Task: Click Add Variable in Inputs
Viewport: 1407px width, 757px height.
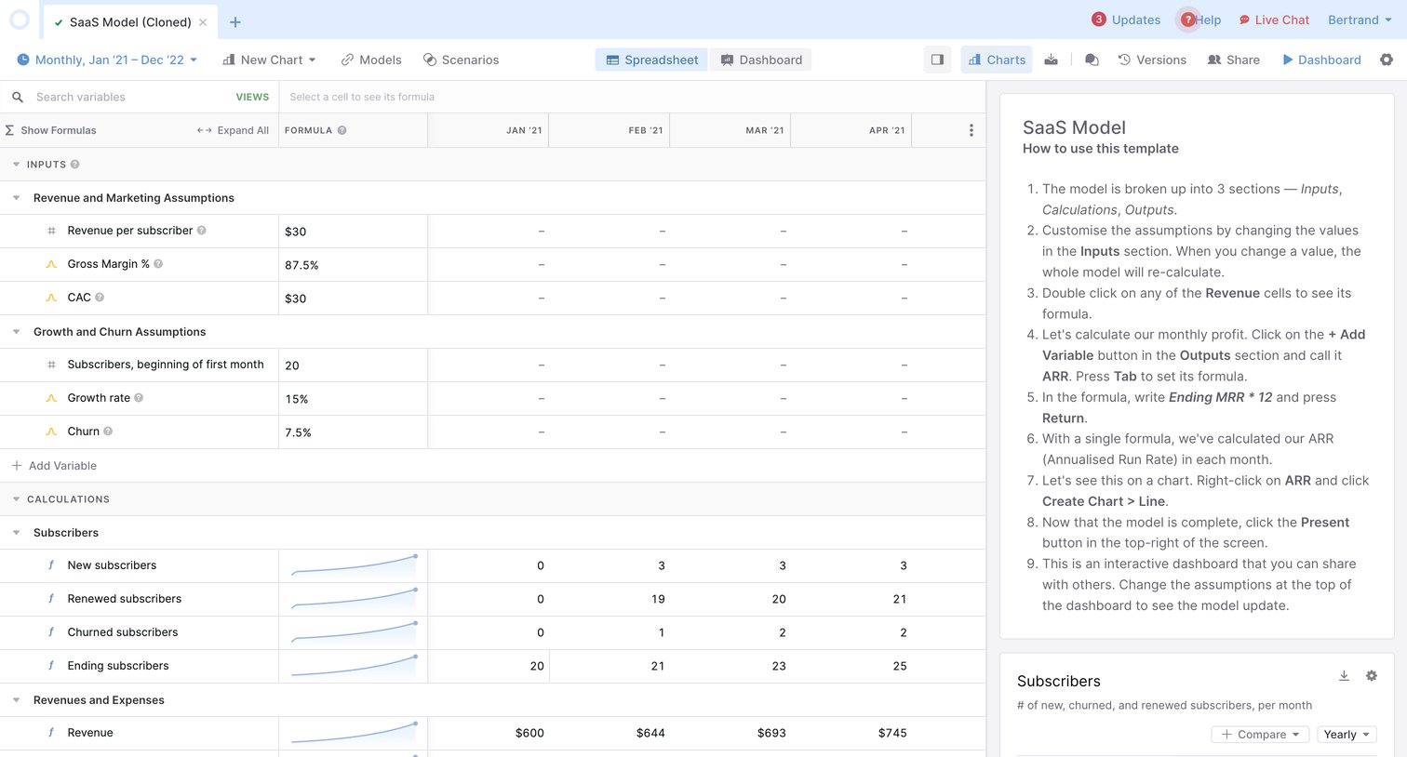Action: pyautogui.click(x=54, y=466)
